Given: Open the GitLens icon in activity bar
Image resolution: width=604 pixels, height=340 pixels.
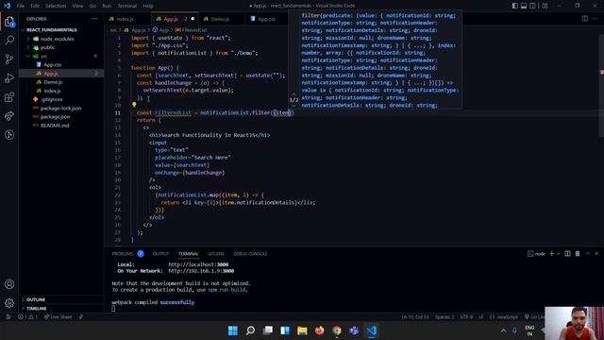Looking at the screenshot, I should pyautogui.click(x=9, y=134).
